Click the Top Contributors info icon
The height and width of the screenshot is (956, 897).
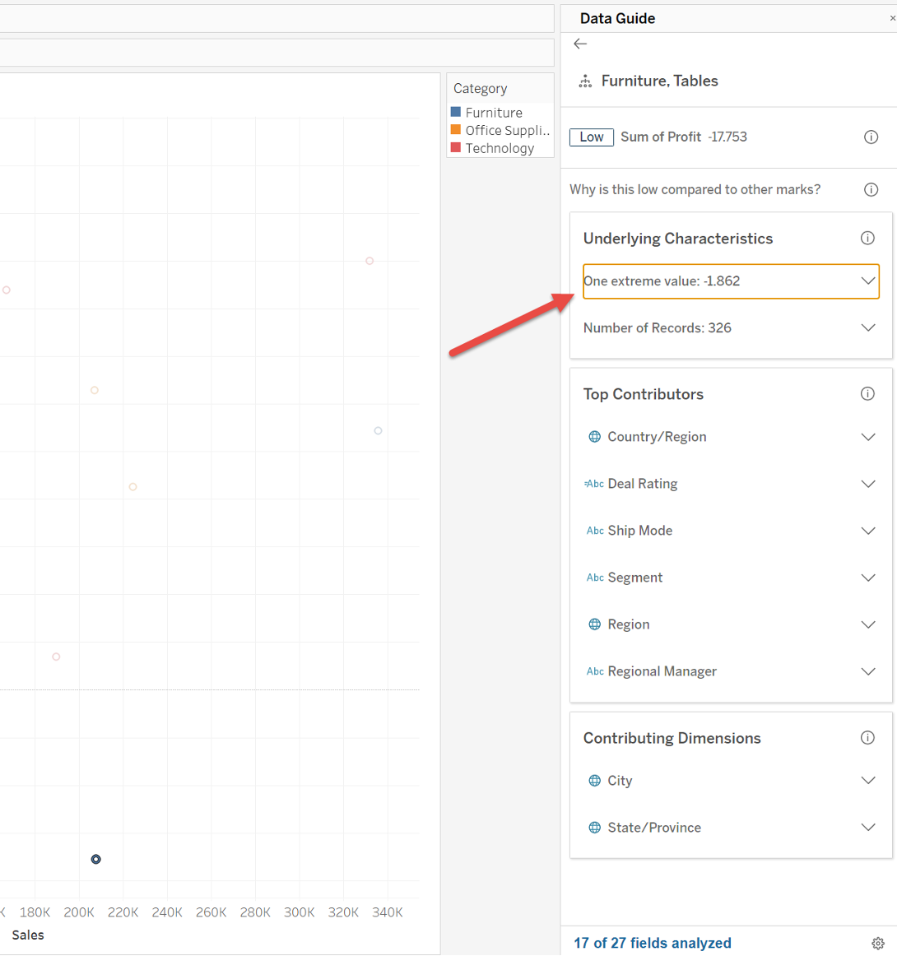click(867, 394)
